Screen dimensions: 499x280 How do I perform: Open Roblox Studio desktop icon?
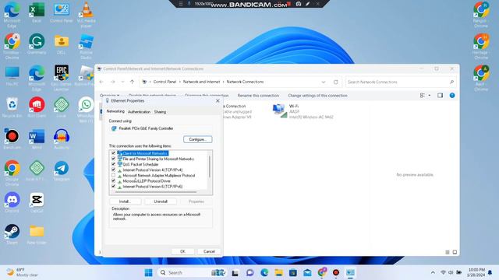click(x=87, y=47)
